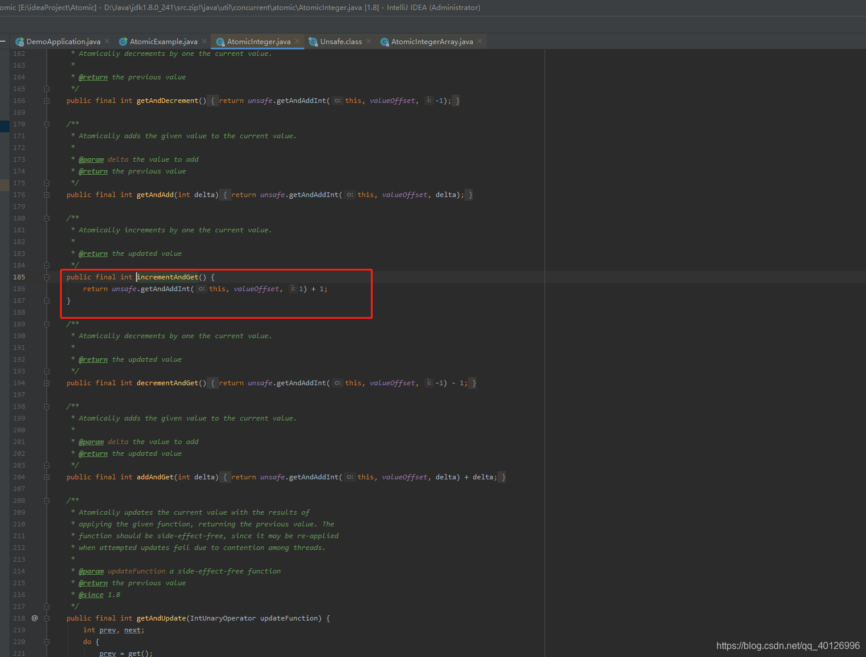The height and width of the screenshot is (657, 866).
Task: Collapse the do block at line 220
Action: point(47,642)
